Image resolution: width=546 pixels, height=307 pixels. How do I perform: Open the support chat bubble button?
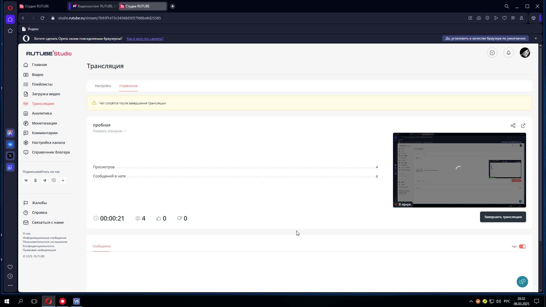522,282
